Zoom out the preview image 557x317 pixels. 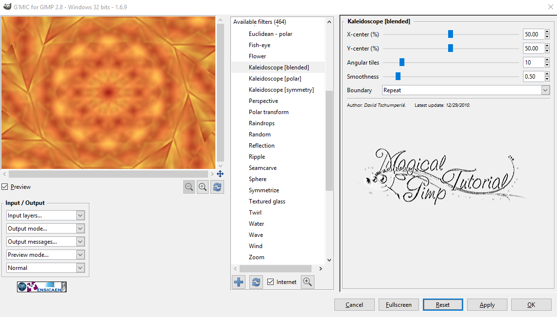coord(189,187)
